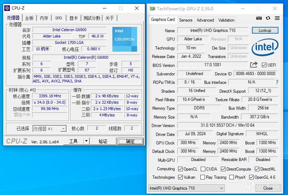Expand the 工具 tools dropdown arrow

(x=86, y=141)
